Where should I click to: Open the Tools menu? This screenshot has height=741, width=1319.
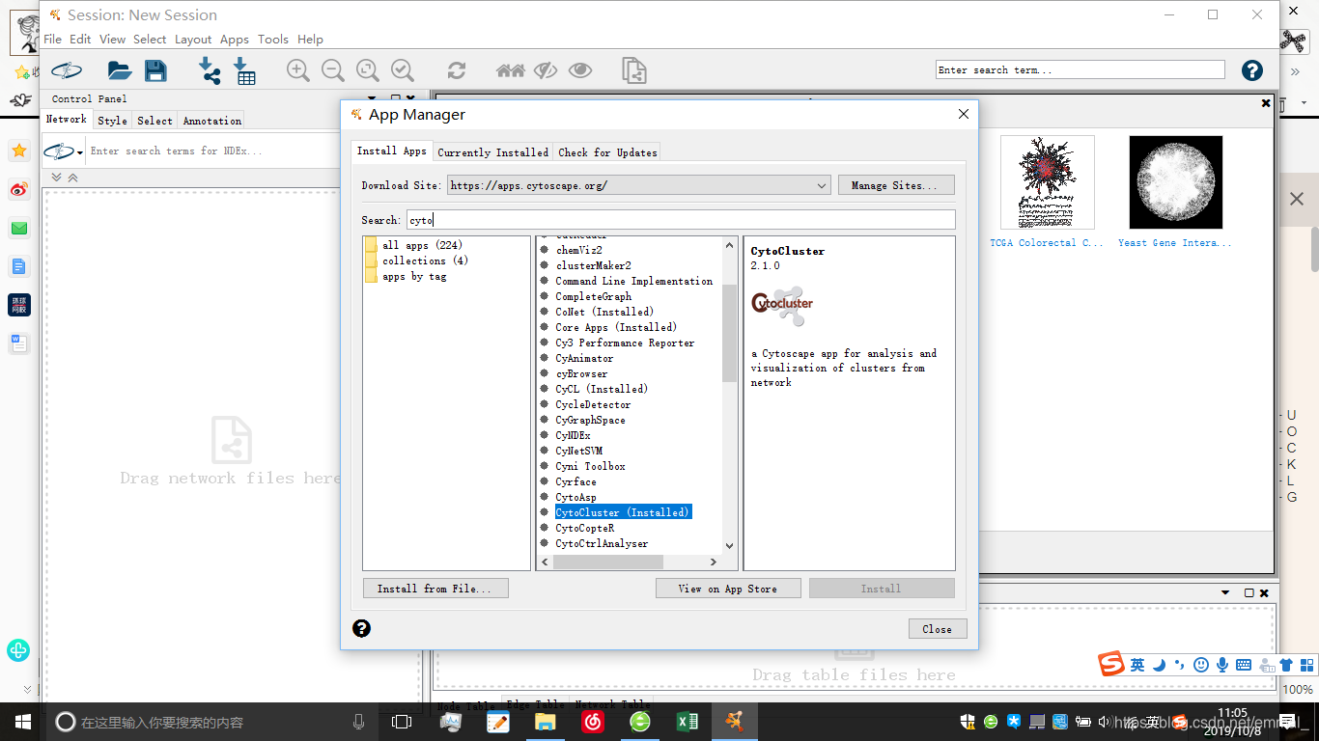click(273, 40)
